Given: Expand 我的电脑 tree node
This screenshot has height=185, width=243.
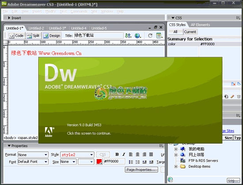Looking at the screenshot, I should (176, 149).
